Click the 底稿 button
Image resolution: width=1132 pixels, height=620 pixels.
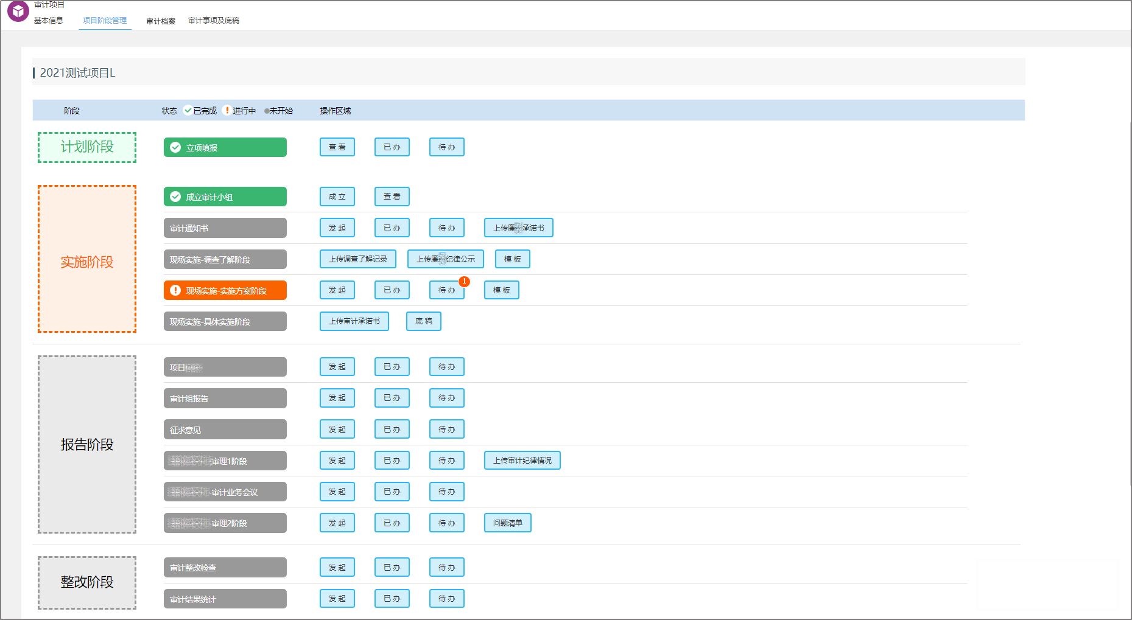coord(424,321)
